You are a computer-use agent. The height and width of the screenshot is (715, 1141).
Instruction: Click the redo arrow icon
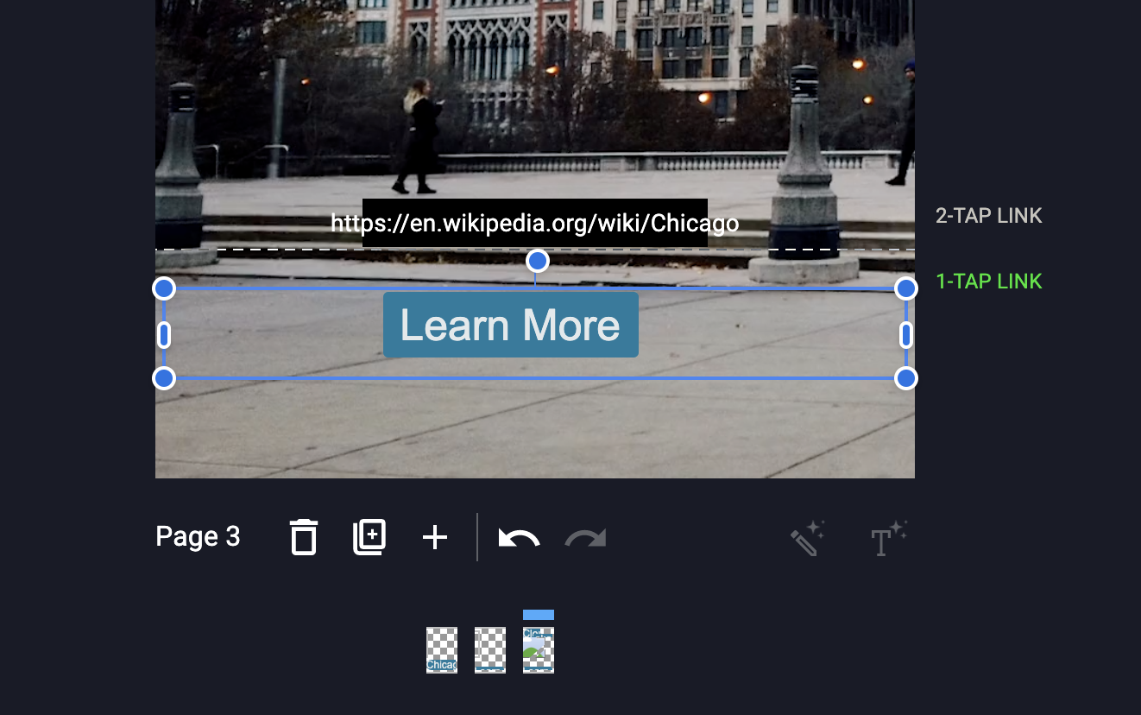585,538
